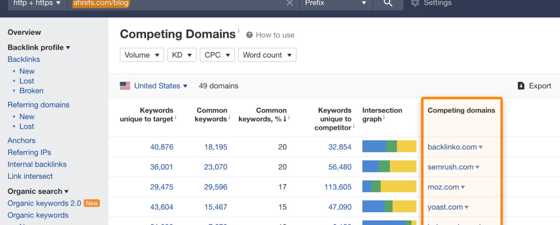
Task: Open Lost under Referring domains
Action: pyautogui.click(x=27, y=126)
